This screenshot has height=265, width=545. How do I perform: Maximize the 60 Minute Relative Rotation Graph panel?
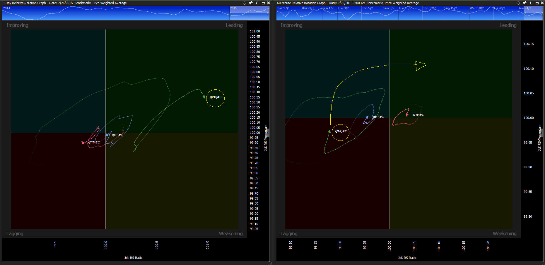537,3
